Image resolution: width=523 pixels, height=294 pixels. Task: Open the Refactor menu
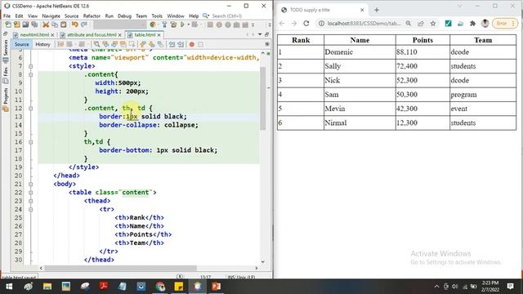click(92, 16)
